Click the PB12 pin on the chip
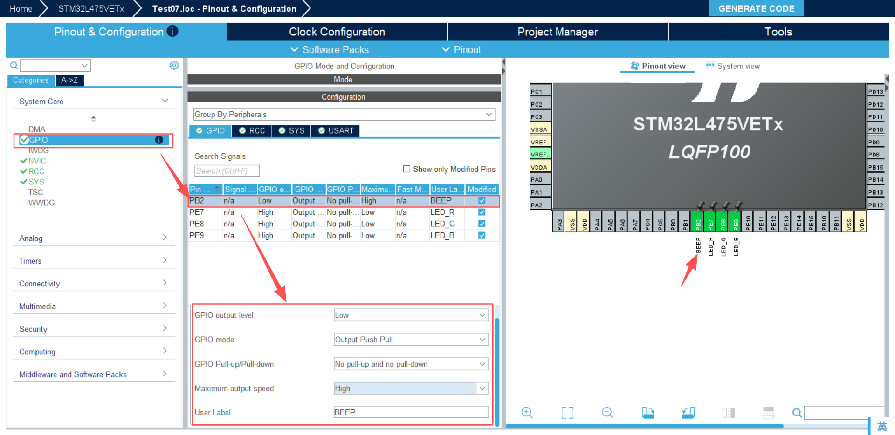This screenshot has height=435, width=895. pyautogui.click(x=876, y=205)
